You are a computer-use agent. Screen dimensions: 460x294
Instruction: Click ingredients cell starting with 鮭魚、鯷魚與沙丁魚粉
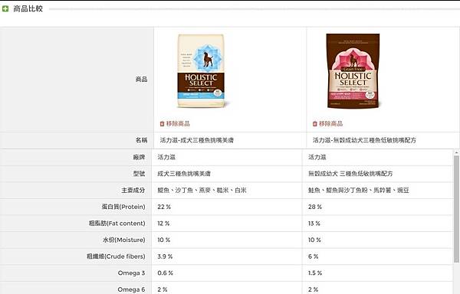[358, 191]
